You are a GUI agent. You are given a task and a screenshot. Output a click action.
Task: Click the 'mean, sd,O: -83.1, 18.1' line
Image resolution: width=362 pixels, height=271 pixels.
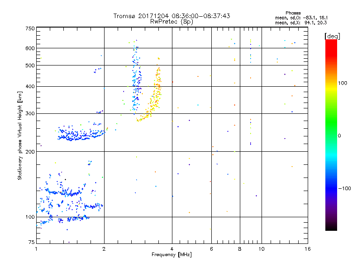click(x=301, y=18)
